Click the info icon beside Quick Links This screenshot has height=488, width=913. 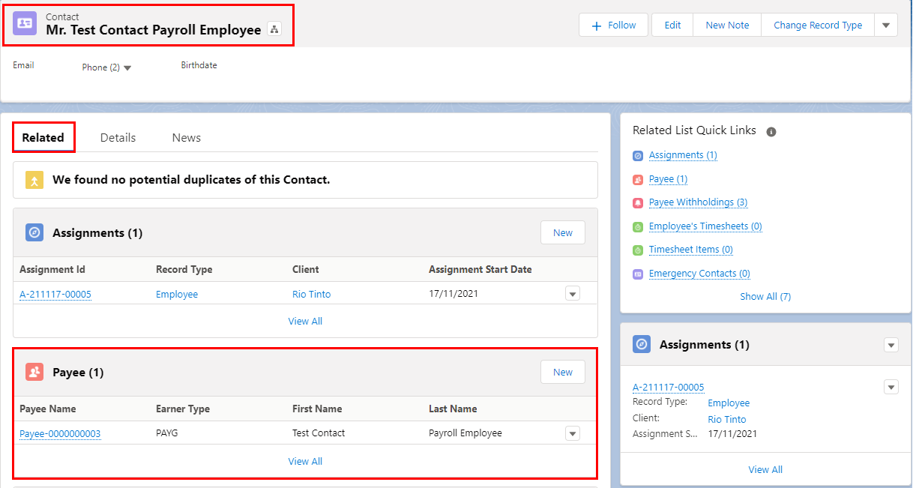click(771, 132)
